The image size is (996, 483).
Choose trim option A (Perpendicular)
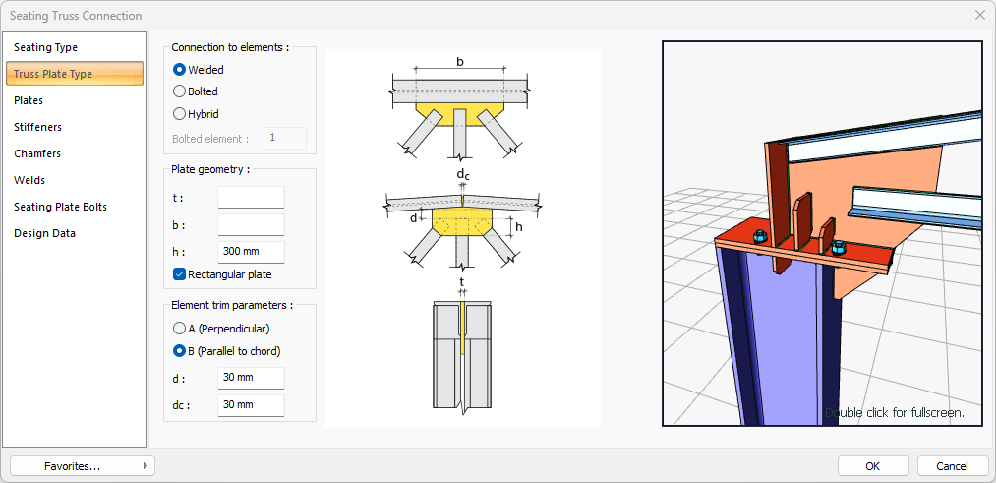pos(180,329)
